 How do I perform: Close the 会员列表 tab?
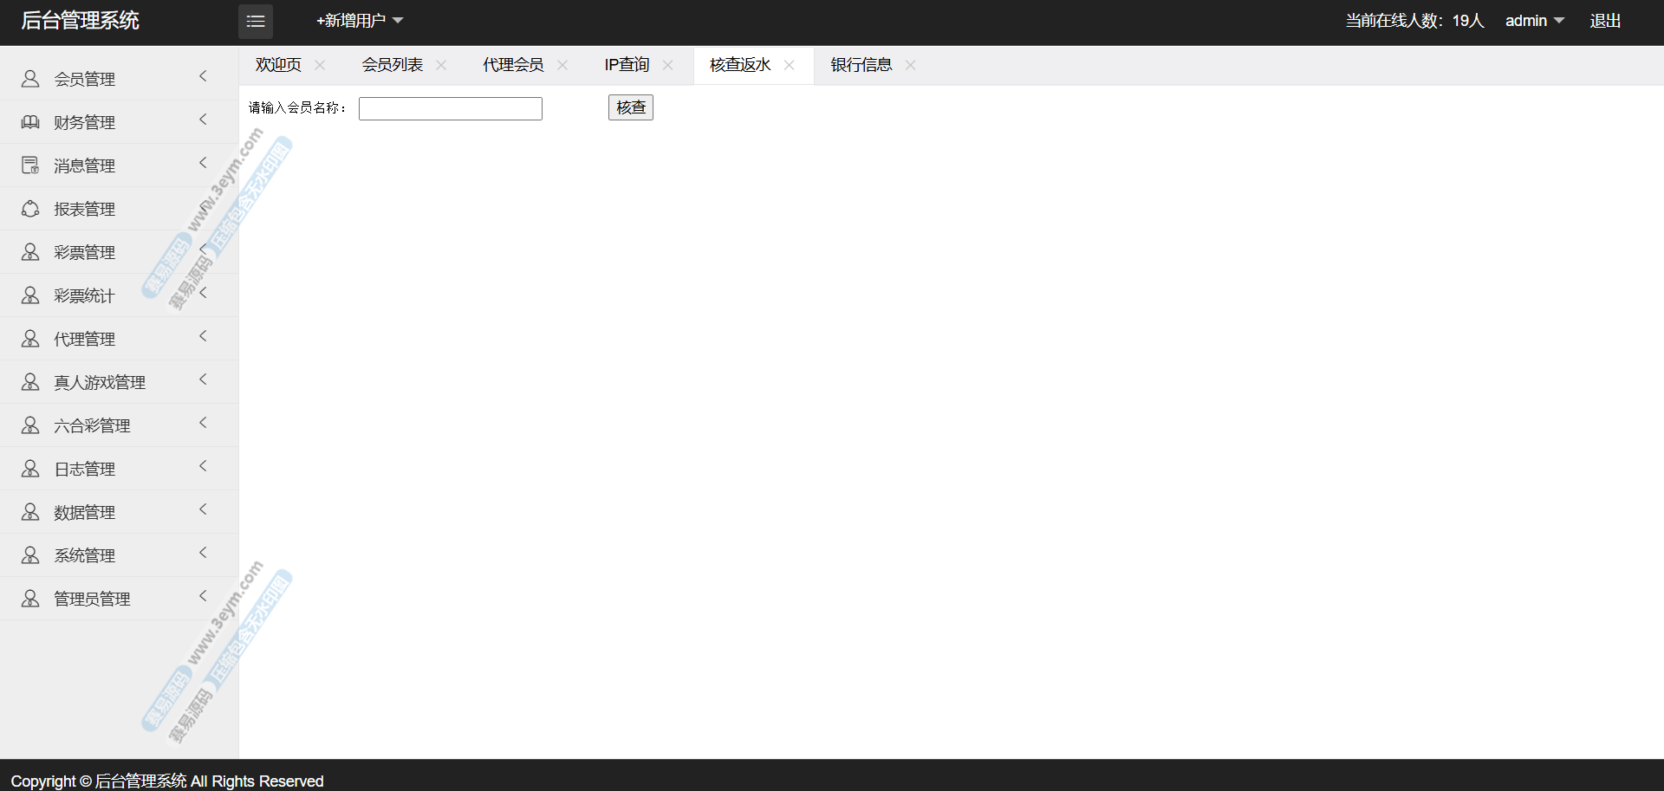441,65
